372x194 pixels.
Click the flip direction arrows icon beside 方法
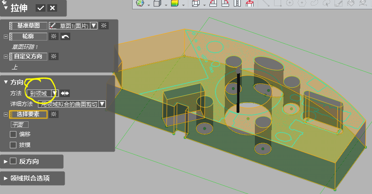[65, 93]
